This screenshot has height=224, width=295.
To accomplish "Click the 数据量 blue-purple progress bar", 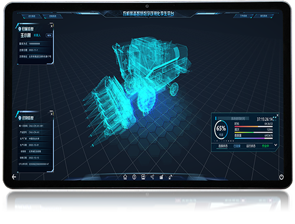I will coord(254,139).
